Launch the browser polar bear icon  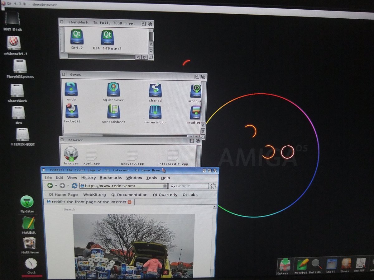click(71, 153)
